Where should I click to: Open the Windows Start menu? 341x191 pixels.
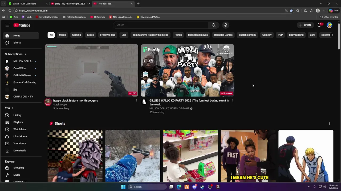123,187
